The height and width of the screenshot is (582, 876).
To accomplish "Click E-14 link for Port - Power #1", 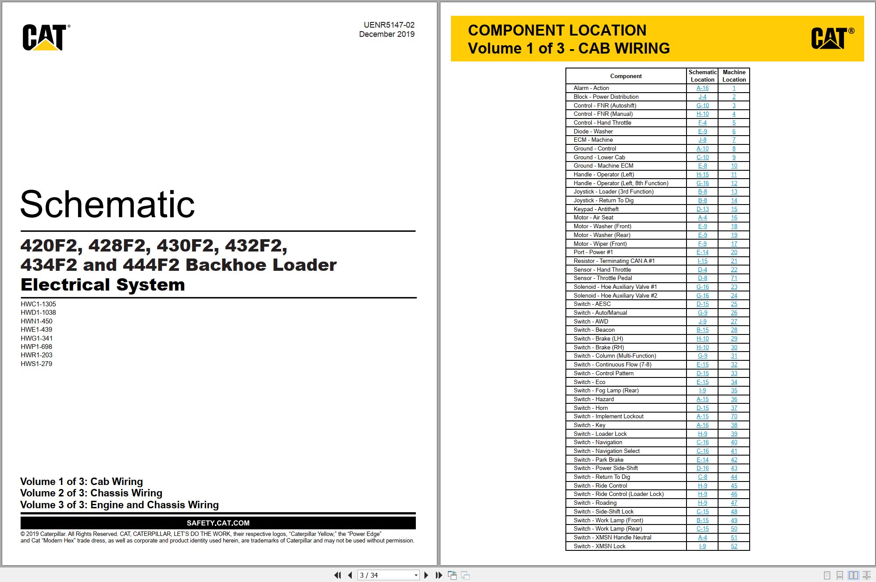I will coord(702,252).
